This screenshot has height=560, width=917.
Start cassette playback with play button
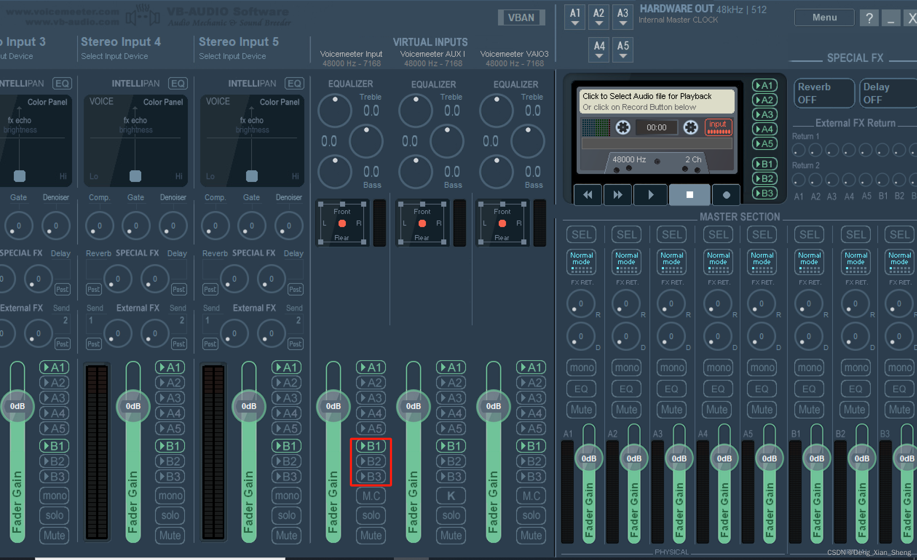pyautogui.click(x=650, y=195)
